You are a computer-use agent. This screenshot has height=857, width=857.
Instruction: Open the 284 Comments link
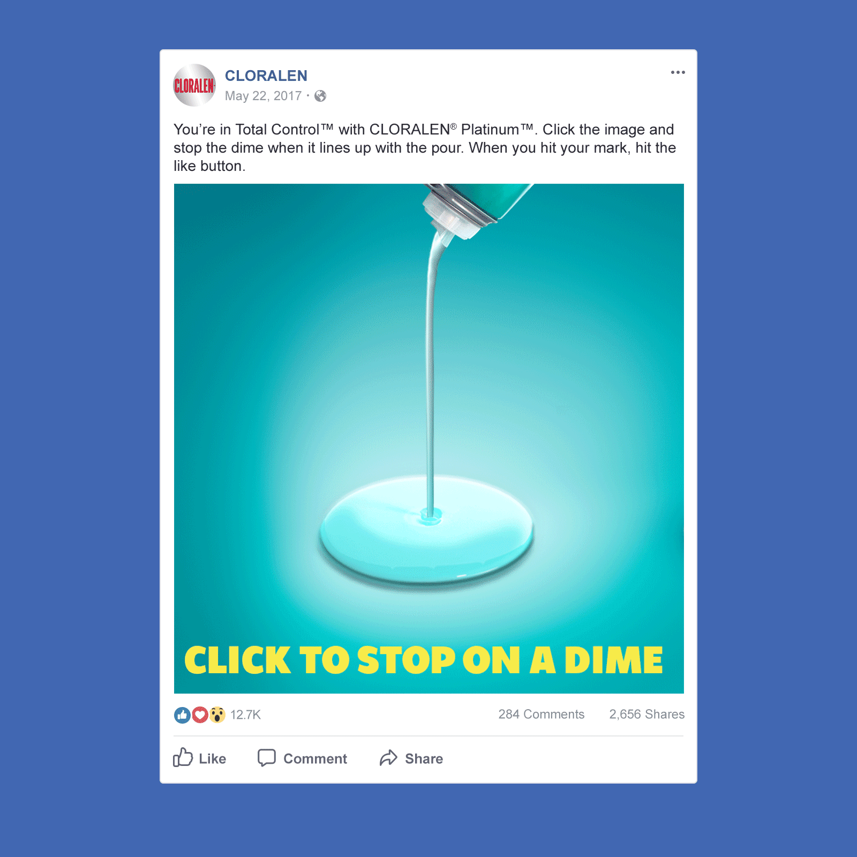pyautogui.click(x=541, y=714)
